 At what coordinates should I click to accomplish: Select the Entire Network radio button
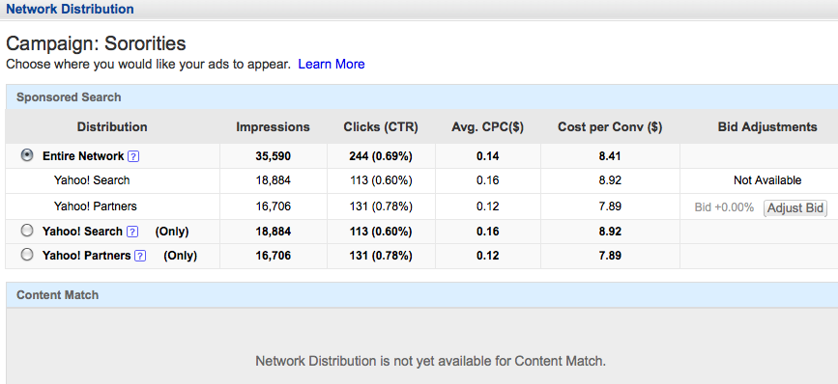[26, 155]
